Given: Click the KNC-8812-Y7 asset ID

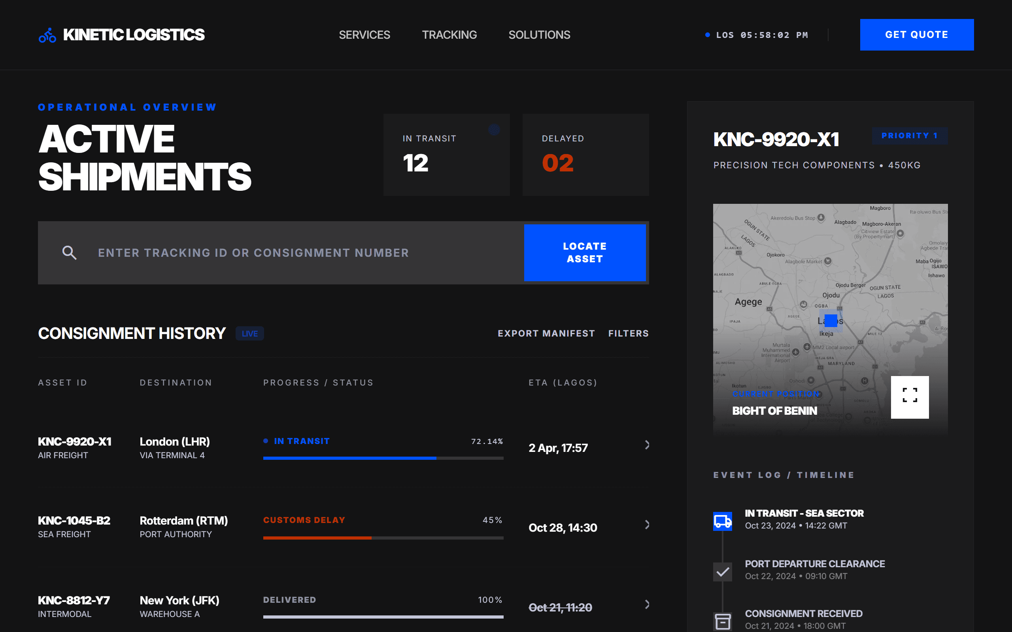Looking at the screenshot, I should [74, 600].
